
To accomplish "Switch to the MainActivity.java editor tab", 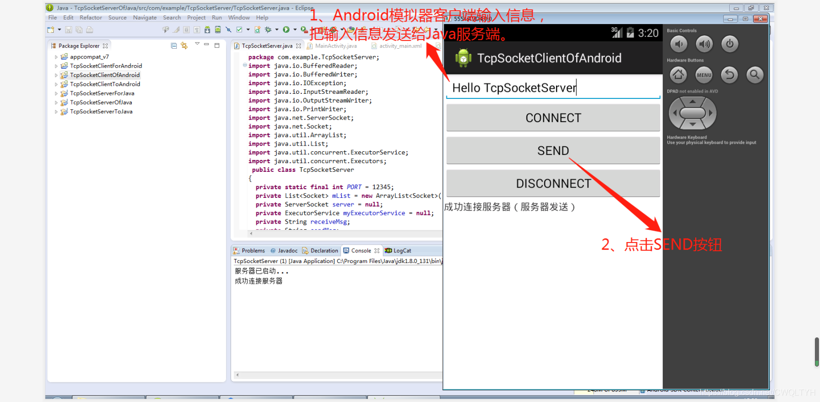I will click(x=336, y=46).
